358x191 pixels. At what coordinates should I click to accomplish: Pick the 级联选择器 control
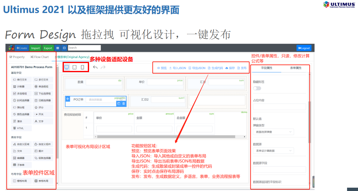[x=43, y=158]
